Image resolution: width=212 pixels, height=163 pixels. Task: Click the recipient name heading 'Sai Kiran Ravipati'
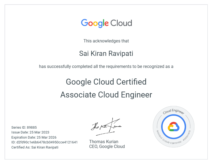coord(106,53)
